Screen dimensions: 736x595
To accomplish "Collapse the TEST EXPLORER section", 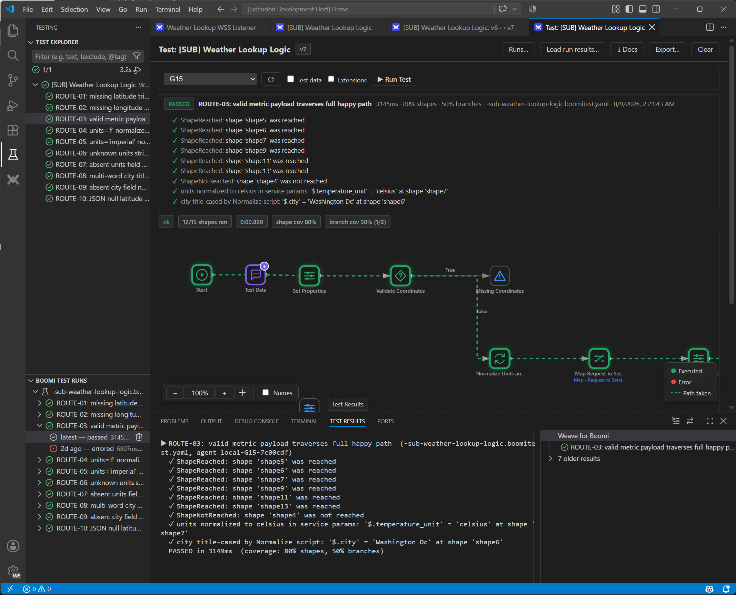I will coord(31,42).
